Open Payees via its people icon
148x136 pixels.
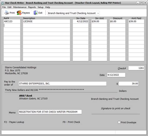(19, 13)
